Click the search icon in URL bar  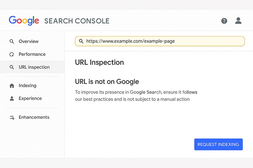point(80,41)
